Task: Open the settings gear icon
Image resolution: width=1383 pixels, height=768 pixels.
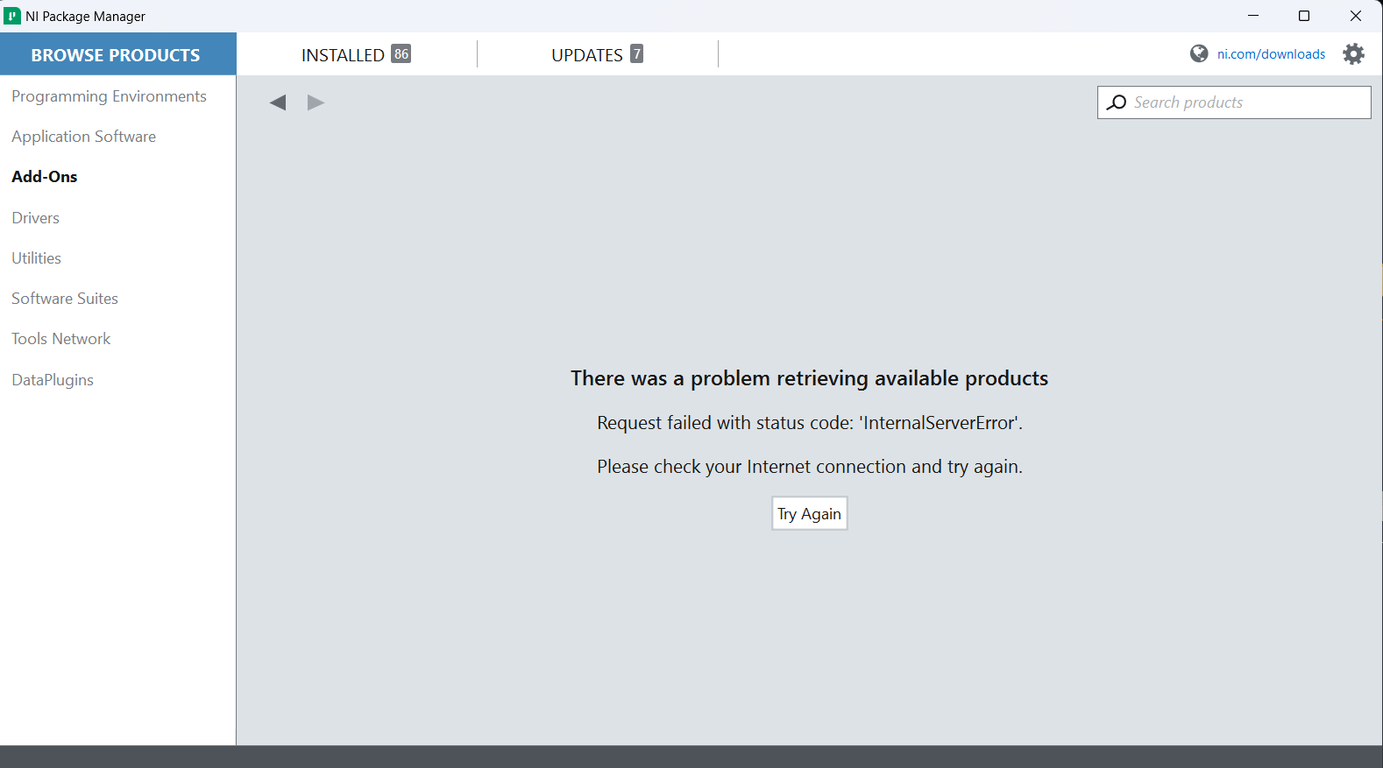Action: point(1353,54)
